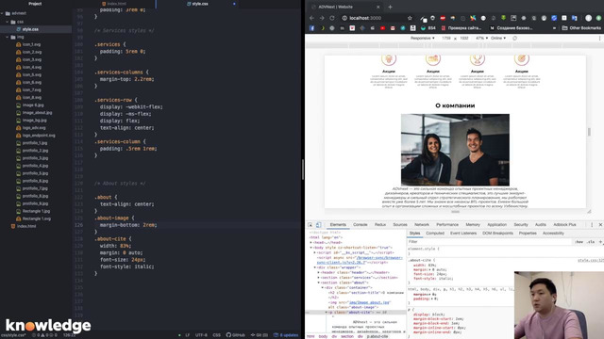Click the green download arrow extension icon
This screenshot has height=339, width=604.
(503, 18)
